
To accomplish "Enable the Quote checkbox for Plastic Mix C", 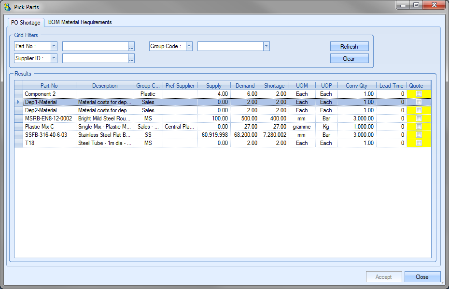I will [419, 127].
